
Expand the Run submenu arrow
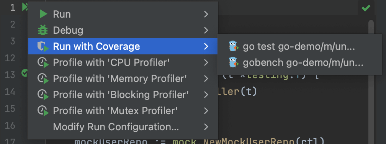coord(206,14)
